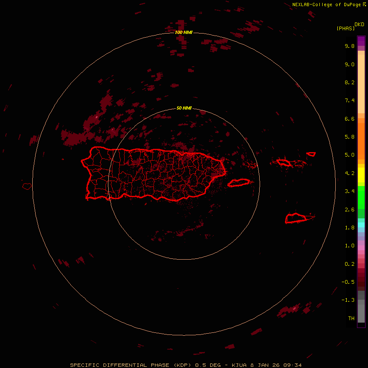Image resolution: width=368 pixels, height=368 pixels.
Task: Click the 4.2 scale value
Action: tap(350, 173)
